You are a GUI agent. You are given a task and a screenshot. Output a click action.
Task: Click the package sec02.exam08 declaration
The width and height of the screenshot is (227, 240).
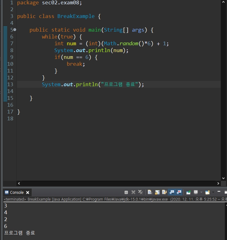pos(49,3)
